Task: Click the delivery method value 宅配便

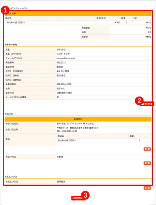Action: click(x=60, y=157)
